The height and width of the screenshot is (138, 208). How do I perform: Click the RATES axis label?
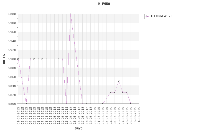(x=4, y=59)
